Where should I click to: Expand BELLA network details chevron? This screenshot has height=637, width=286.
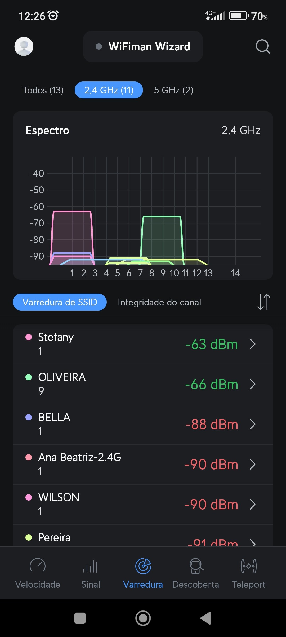pyautogui.click(x=253, y=424)
